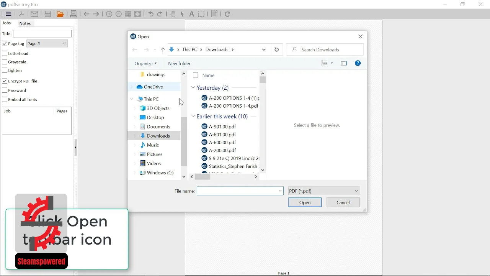Switch to the Jobs tab
Image resolution: width=490 pixels, height=276 pixels.
click(7, 23)
